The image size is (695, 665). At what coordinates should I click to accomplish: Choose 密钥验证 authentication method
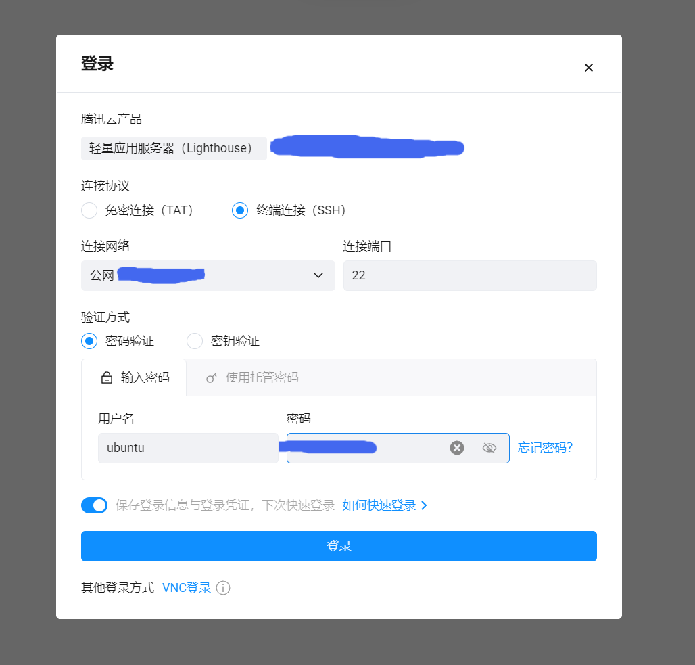click(195, 341)
